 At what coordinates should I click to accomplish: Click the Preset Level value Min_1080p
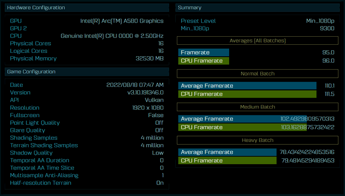[x=320, y=21]
